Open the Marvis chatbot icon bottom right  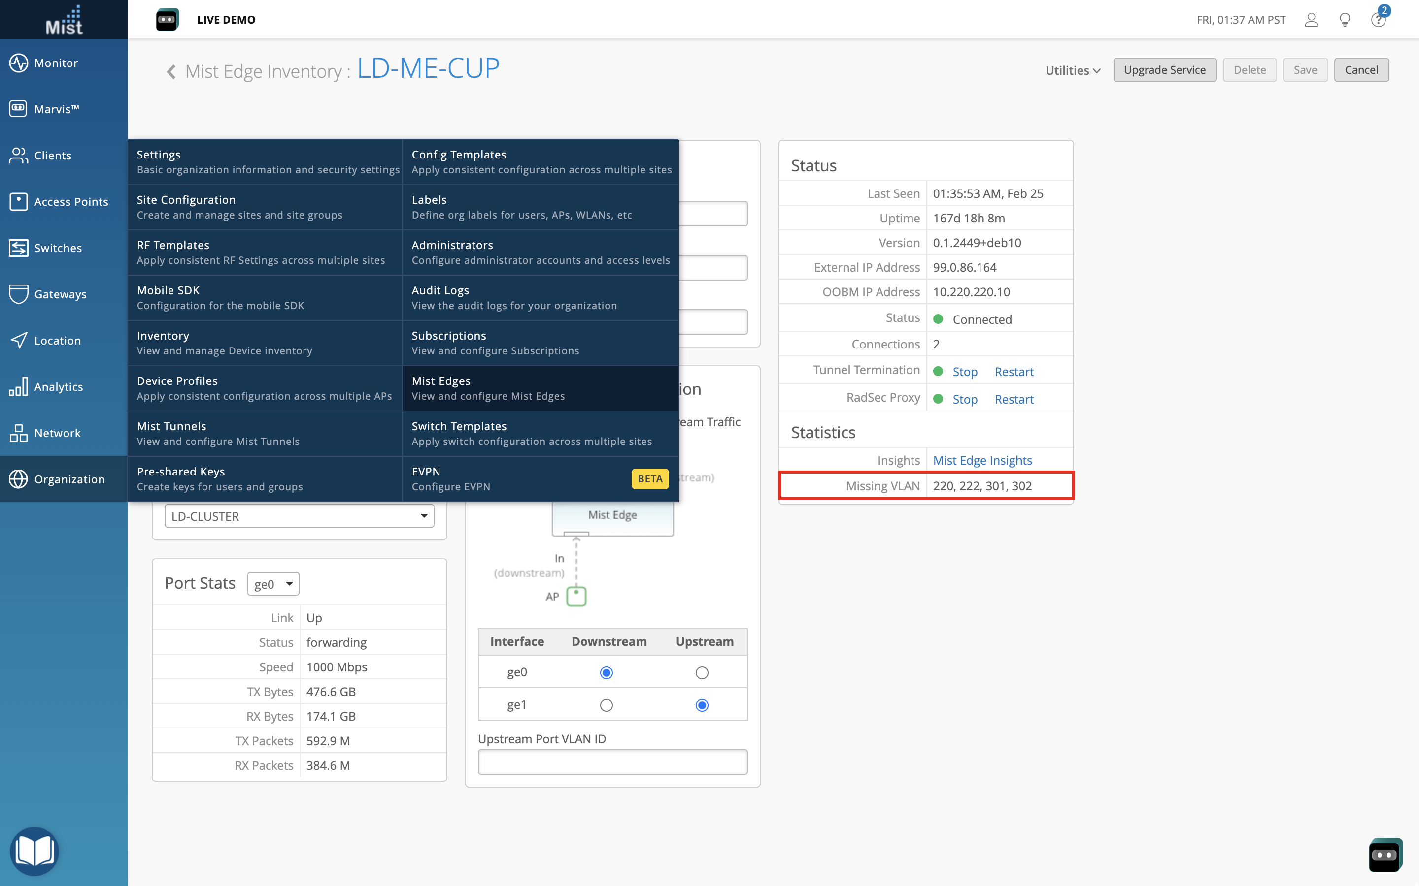(1385, 854)
